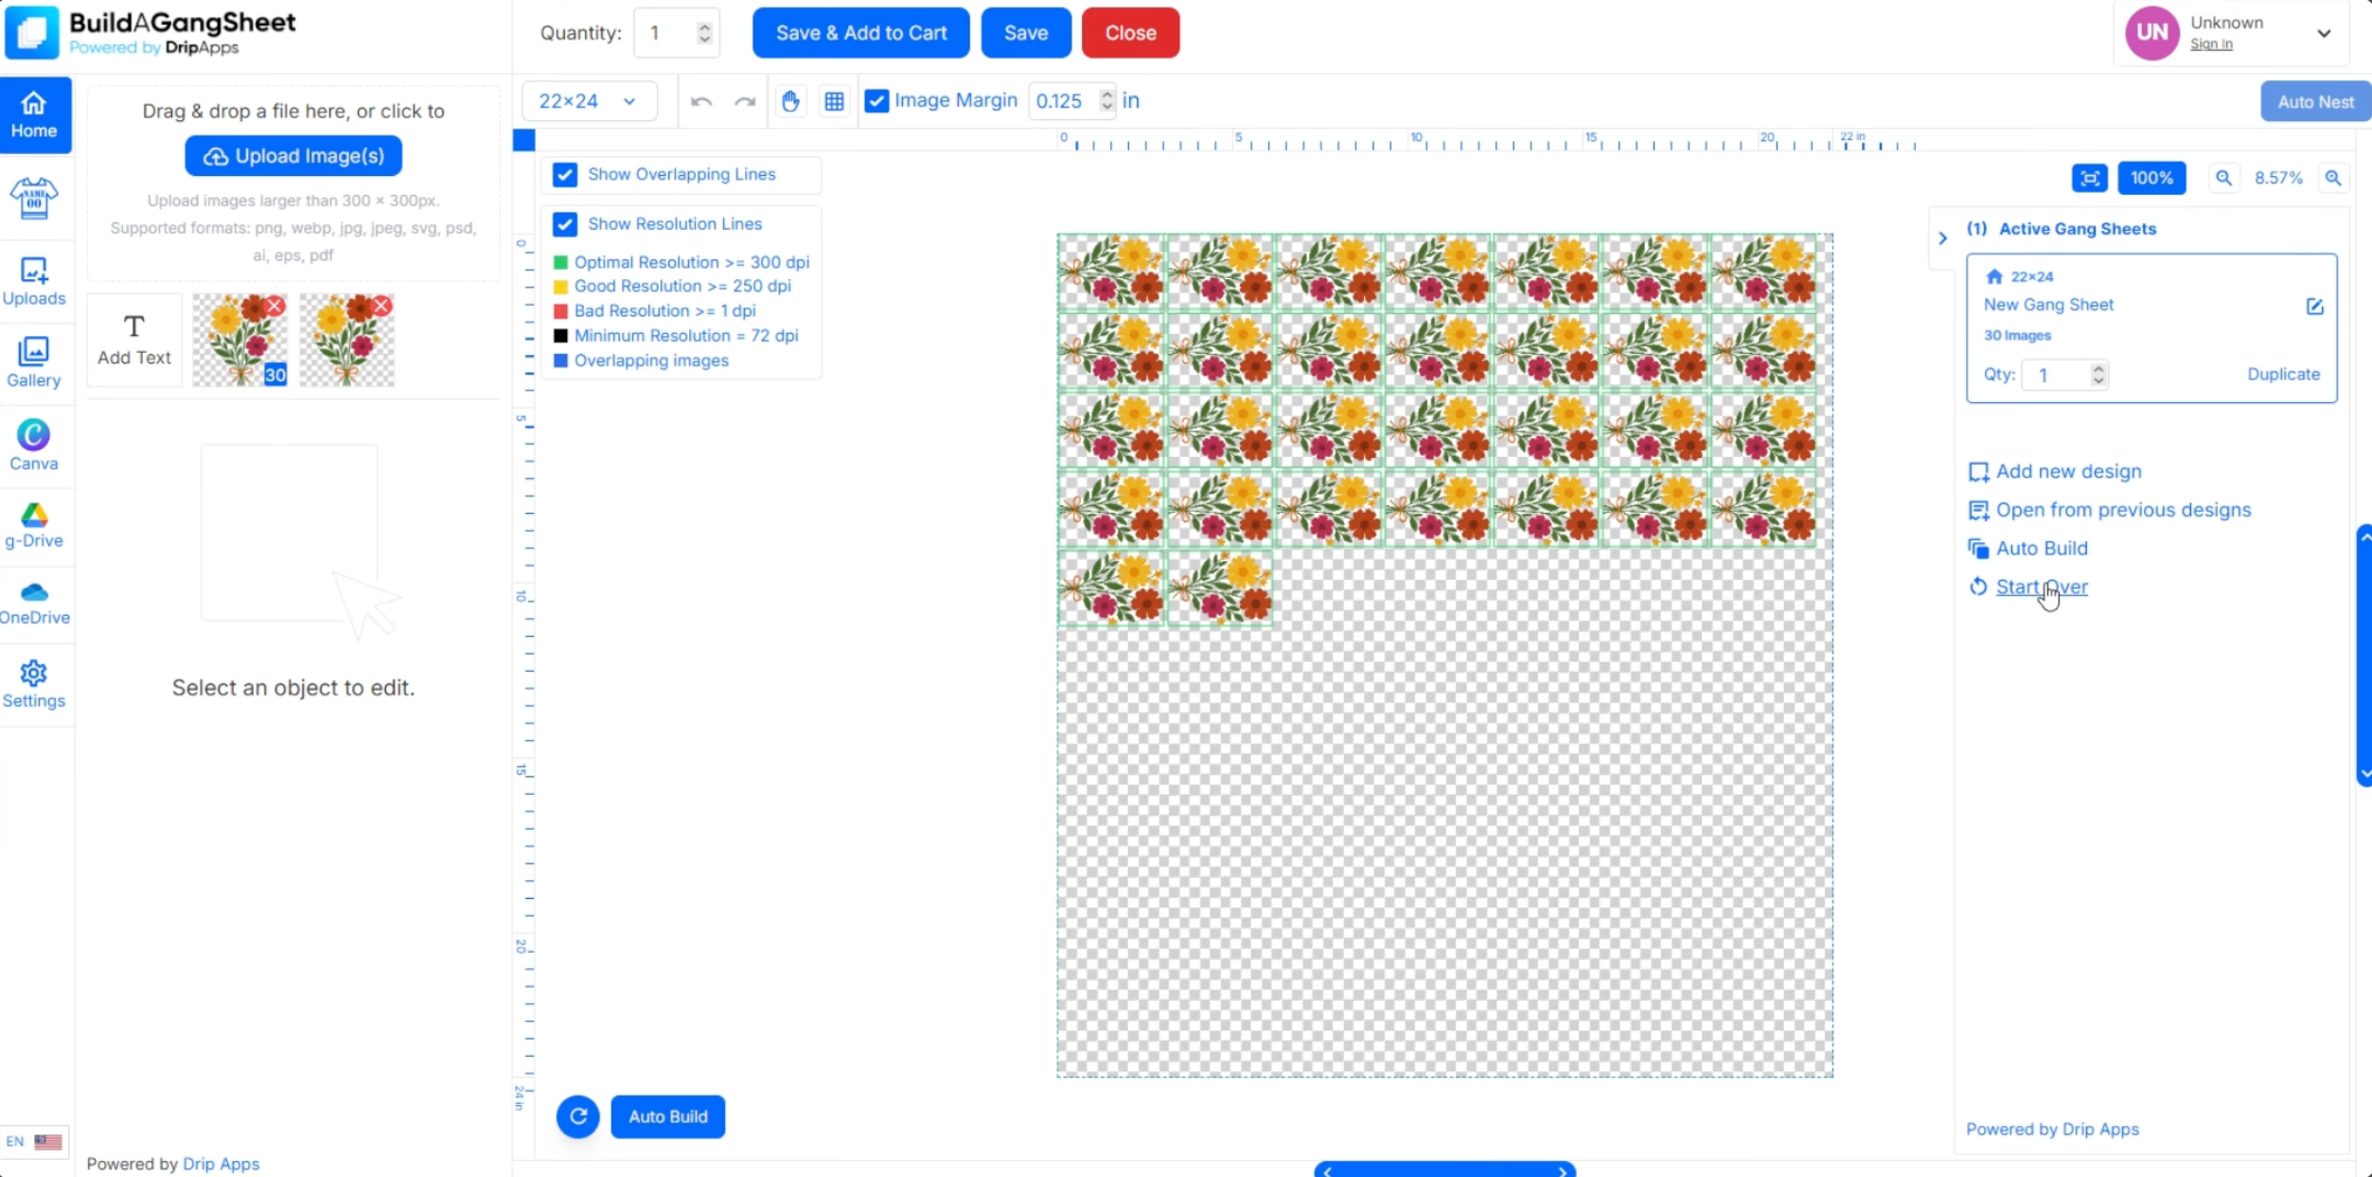This screenshot has width=2372, height=1177.
Task: Select the second flower thumbnail
Action: tap(346, 341)
